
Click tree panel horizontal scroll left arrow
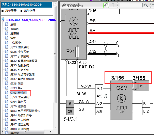click(x=3, y=131)
